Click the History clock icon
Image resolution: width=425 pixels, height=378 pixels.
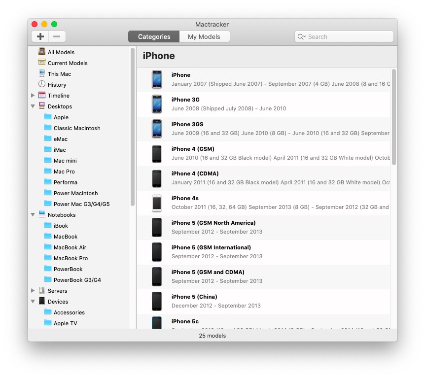42,84
